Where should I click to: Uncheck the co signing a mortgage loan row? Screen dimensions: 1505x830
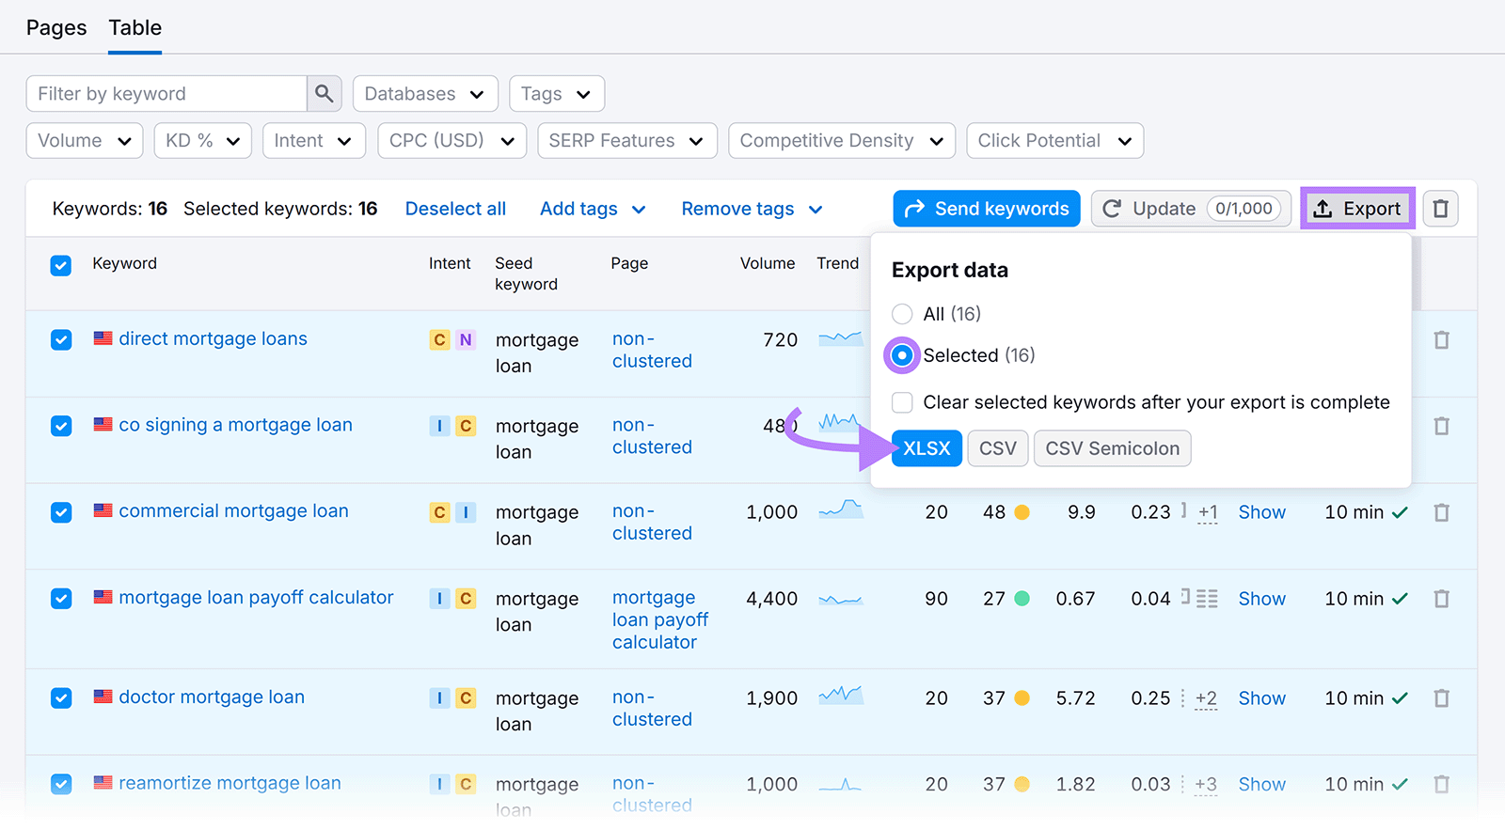[61, 426]
